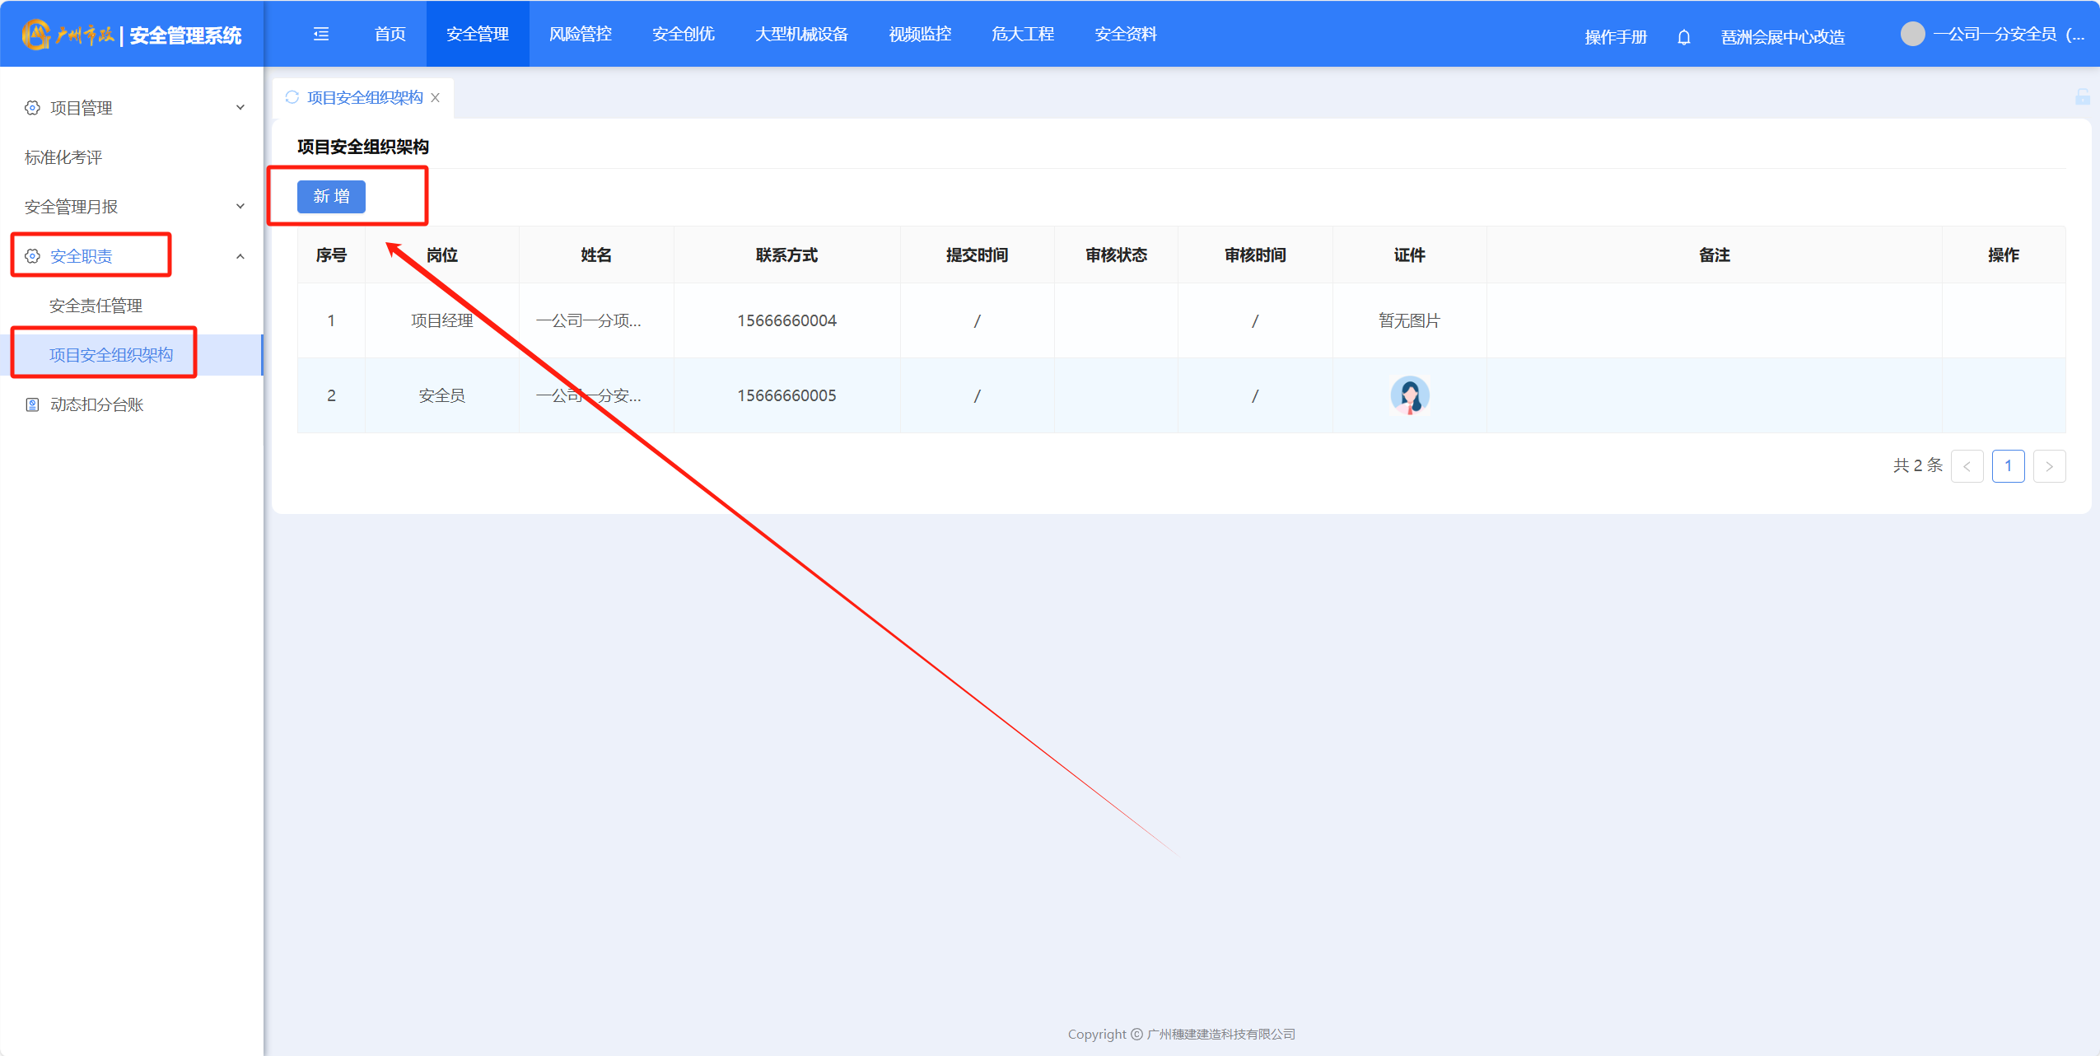Open the 操作手册 link

(x=1615, y=37)
